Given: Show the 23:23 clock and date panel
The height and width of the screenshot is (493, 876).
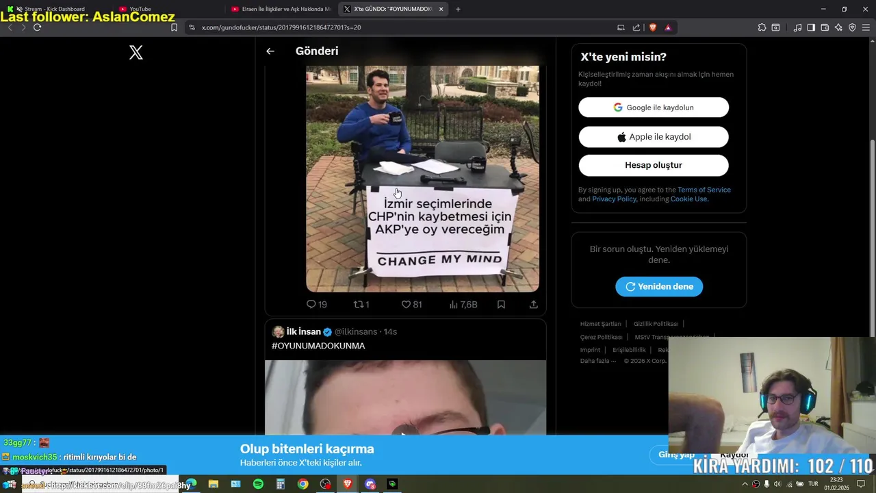Looking at the screenshot, I should click(x=836, y=484).
